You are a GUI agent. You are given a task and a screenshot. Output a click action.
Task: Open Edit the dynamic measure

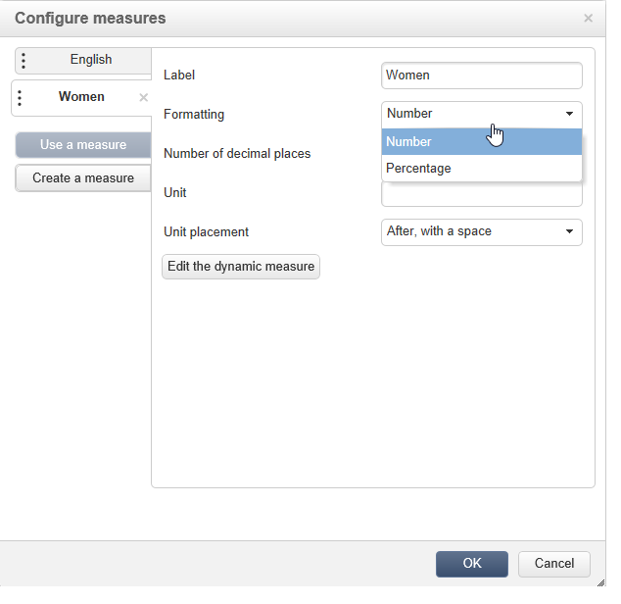click(x=241, y=267)
